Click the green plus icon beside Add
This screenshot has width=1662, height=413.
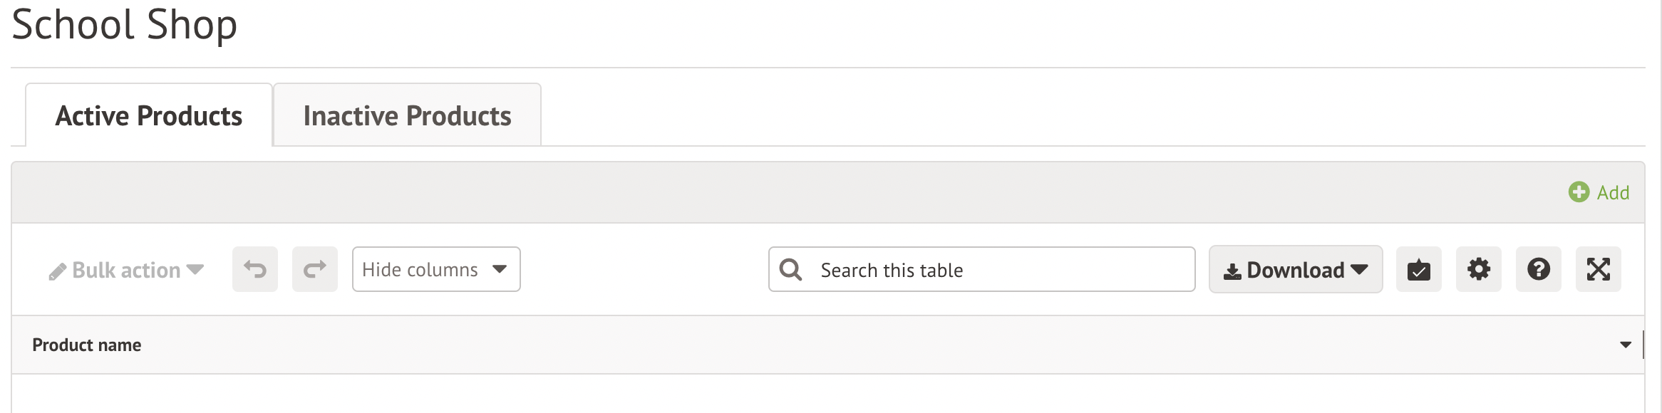pyautogui.click(x=1579, y=192)
